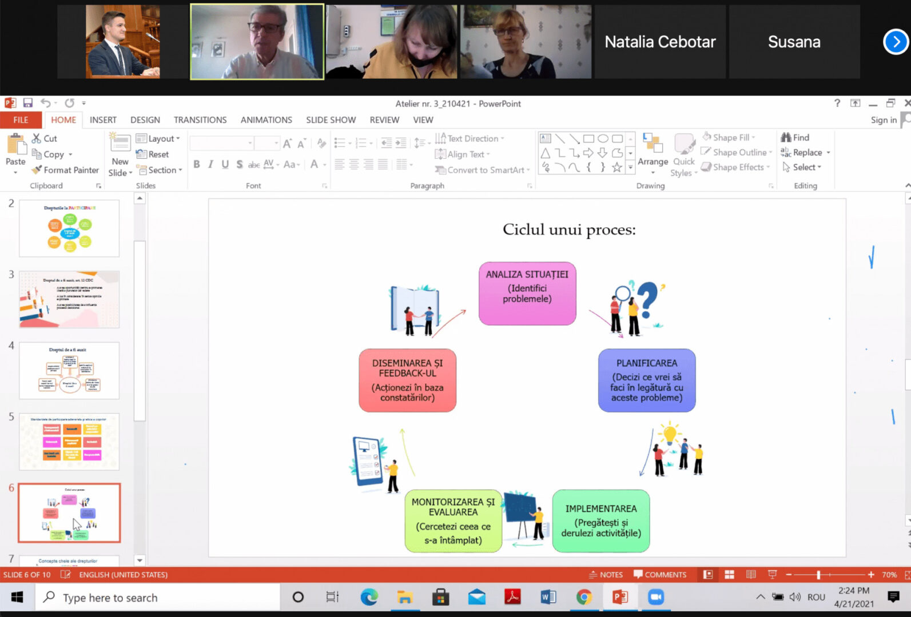The image size is (911, 617).
Task: Open Quick Styles gallery
Action: click(683, 155)
